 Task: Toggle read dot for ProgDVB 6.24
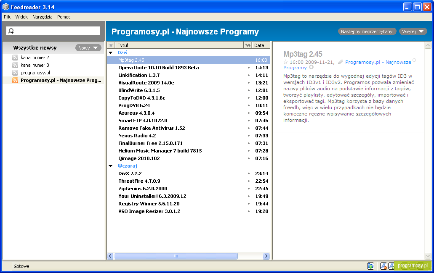pyautogui.click(x=248, y=105)
